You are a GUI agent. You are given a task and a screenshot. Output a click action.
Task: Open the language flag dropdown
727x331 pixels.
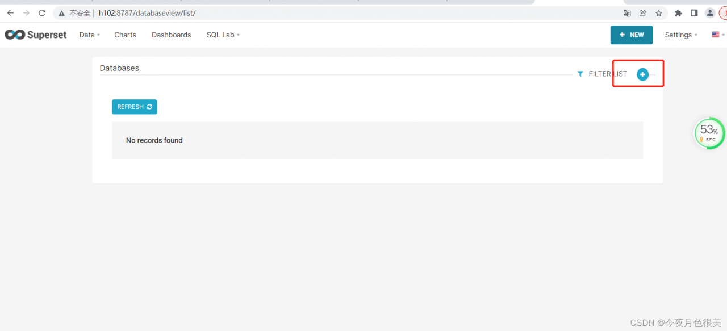click(x=717, y=35)
